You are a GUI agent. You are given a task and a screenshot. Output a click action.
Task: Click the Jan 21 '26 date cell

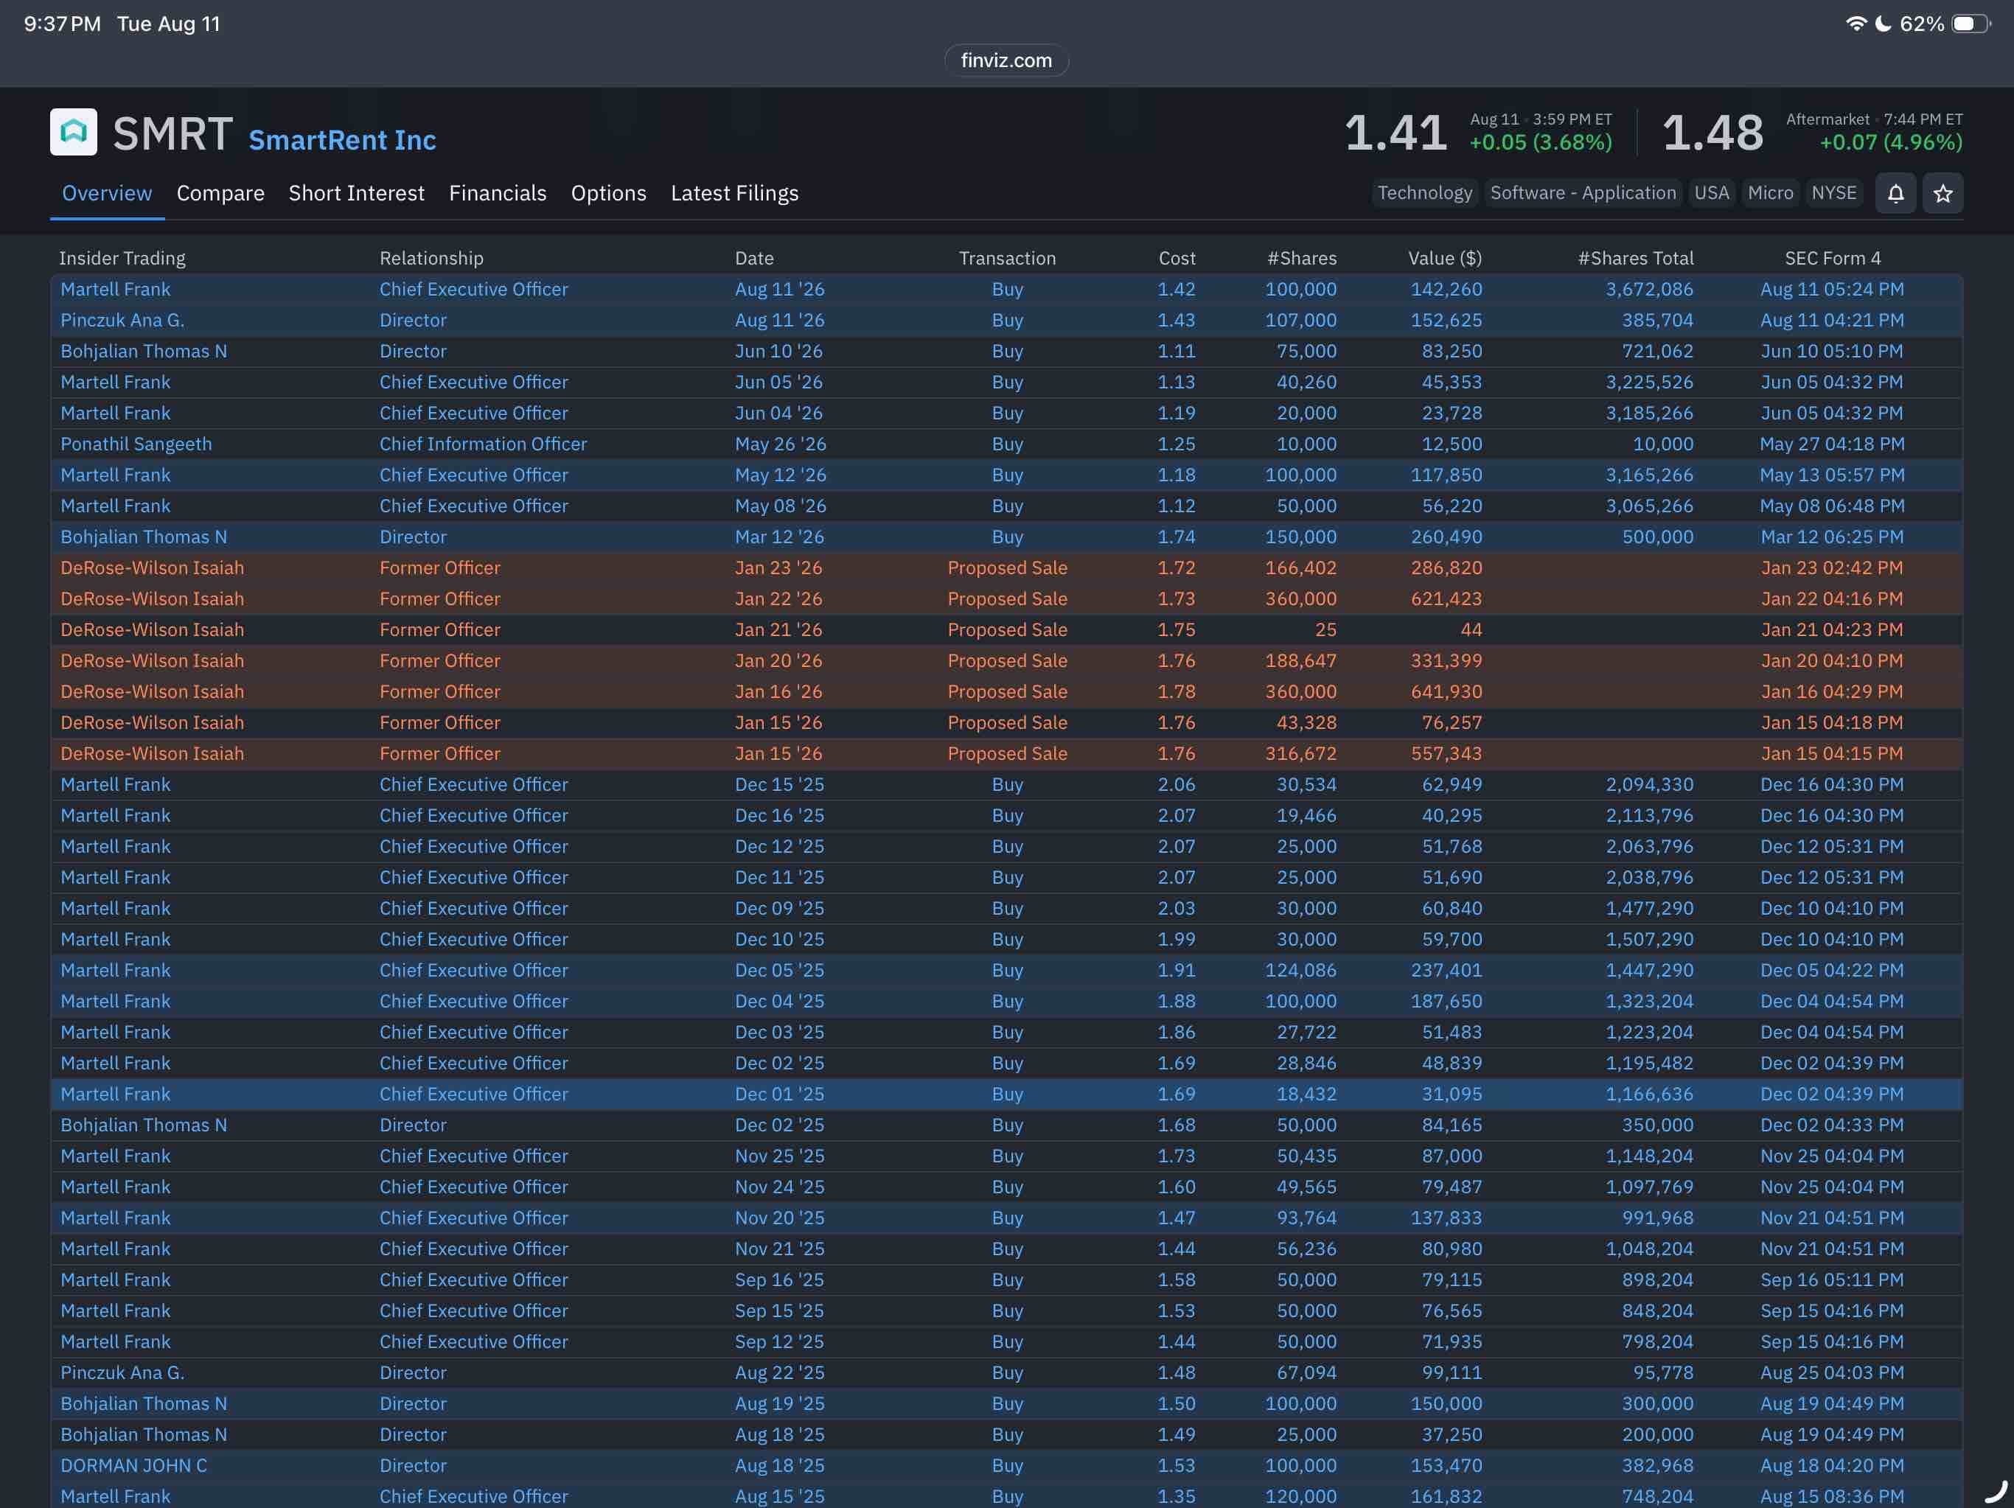pos(778,629)
